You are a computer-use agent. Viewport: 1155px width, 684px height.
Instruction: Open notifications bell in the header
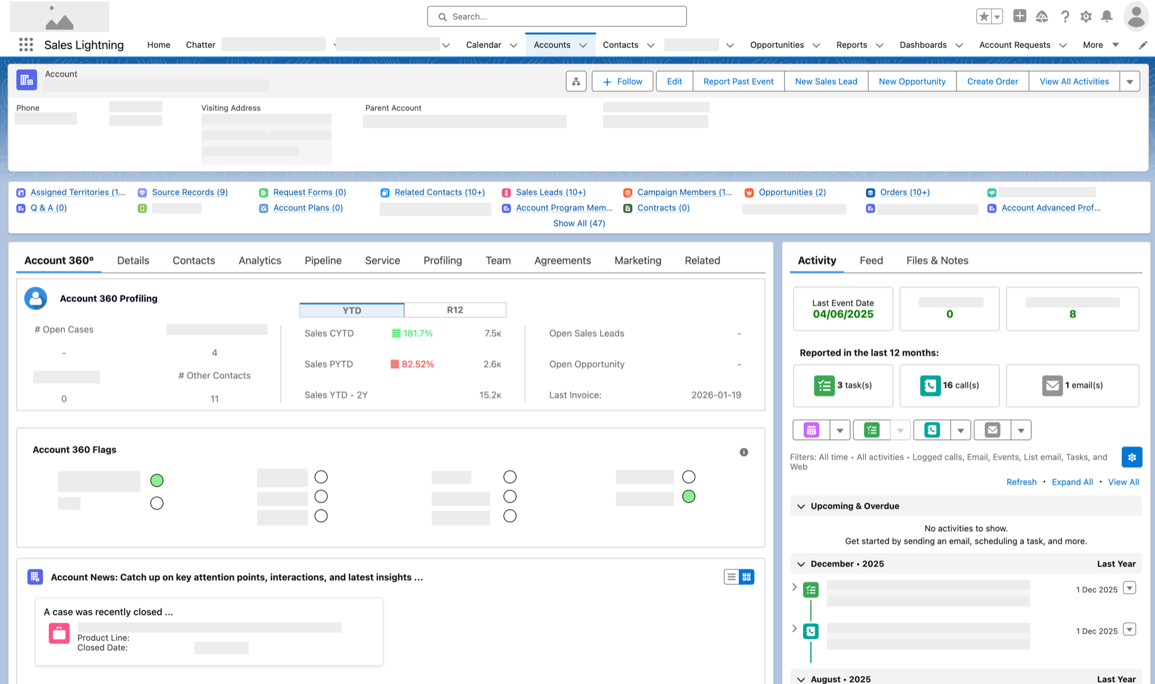point(1107,16)
